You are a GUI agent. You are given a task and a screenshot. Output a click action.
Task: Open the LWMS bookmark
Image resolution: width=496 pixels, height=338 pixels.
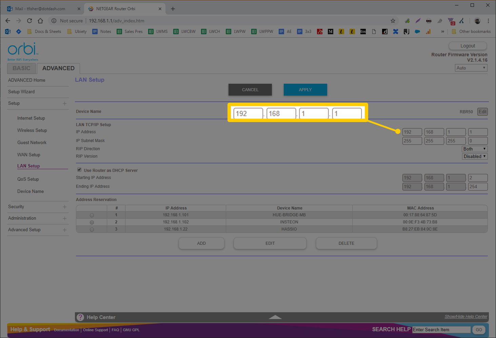pyautogui.click(x=158, y=32)
